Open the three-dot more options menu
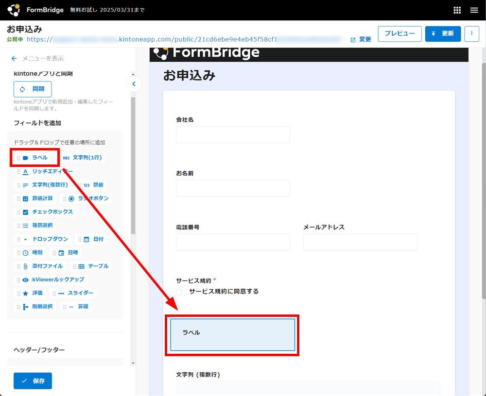486x396 pixels. tap(472, 33)
